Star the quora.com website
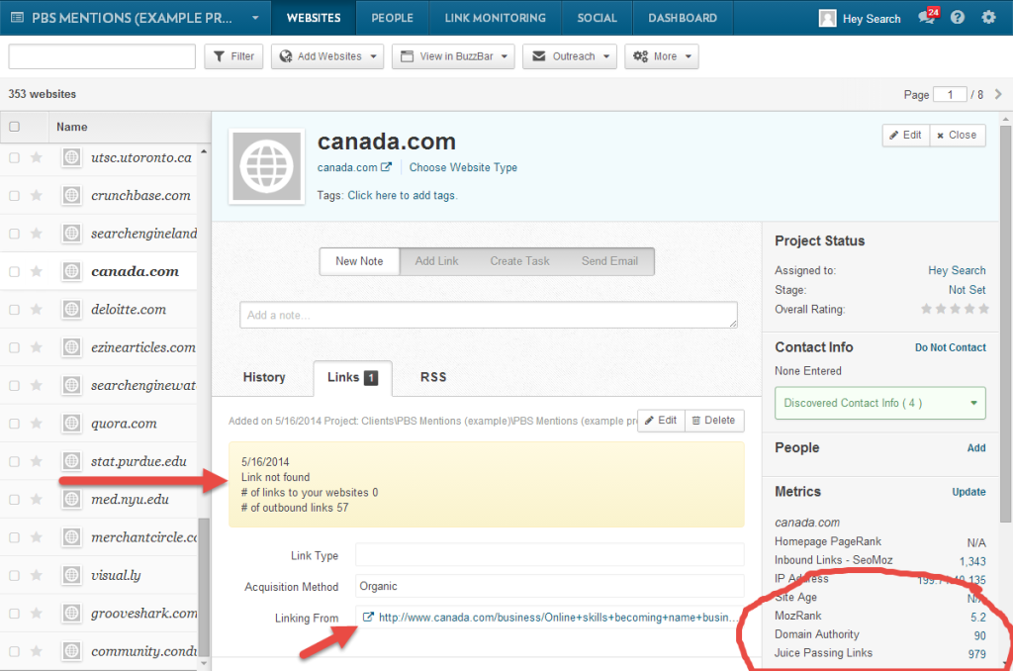 pyautogui.click(x=37, y=424)
